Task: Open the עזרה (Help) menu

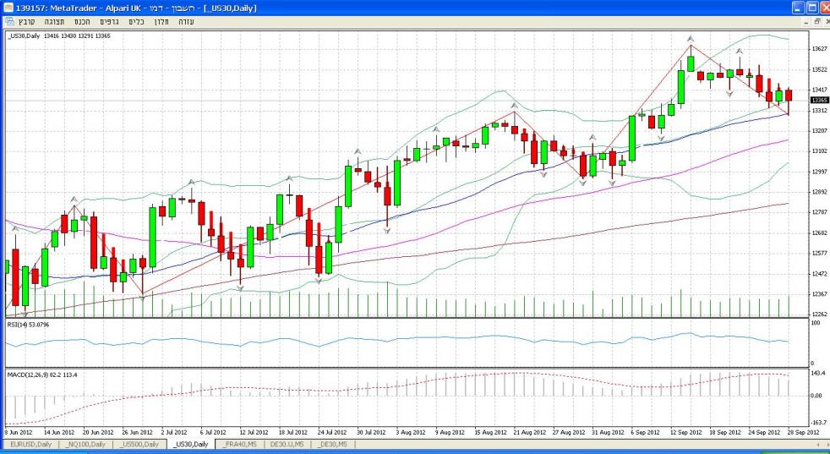Action: click(187, 21)
